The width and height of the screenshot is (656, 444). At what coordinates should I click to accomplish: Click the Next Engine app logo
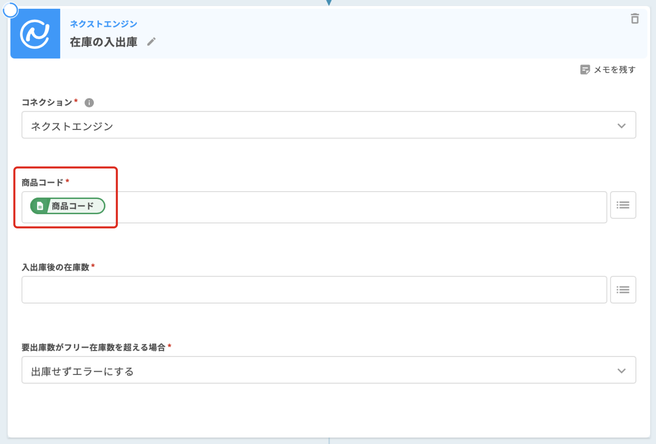pyautogui.click(x=35, y=34)
